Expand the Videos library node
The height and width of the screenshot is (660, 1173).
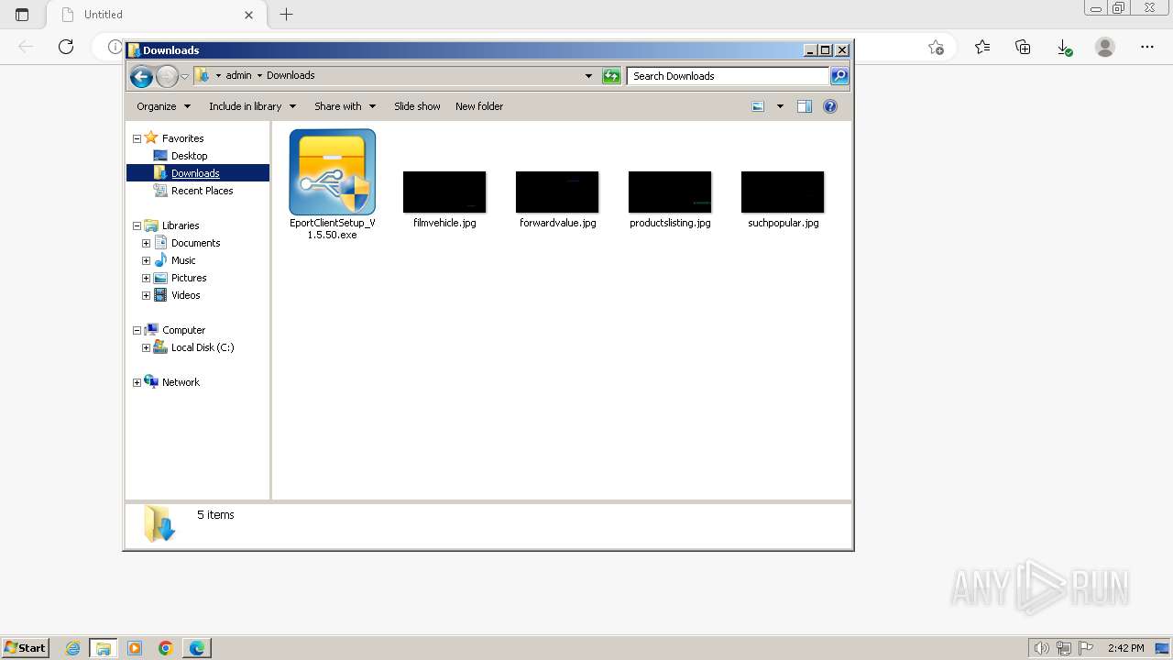pos(146,295)
